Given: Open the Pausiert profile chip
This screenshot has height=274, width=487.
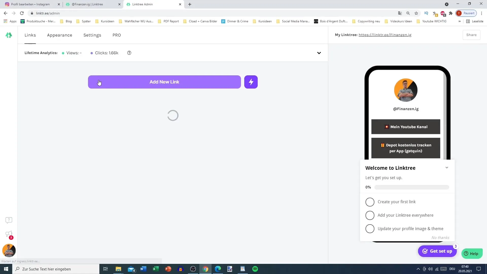Looking at the screenshot, I should pos(466,13).
